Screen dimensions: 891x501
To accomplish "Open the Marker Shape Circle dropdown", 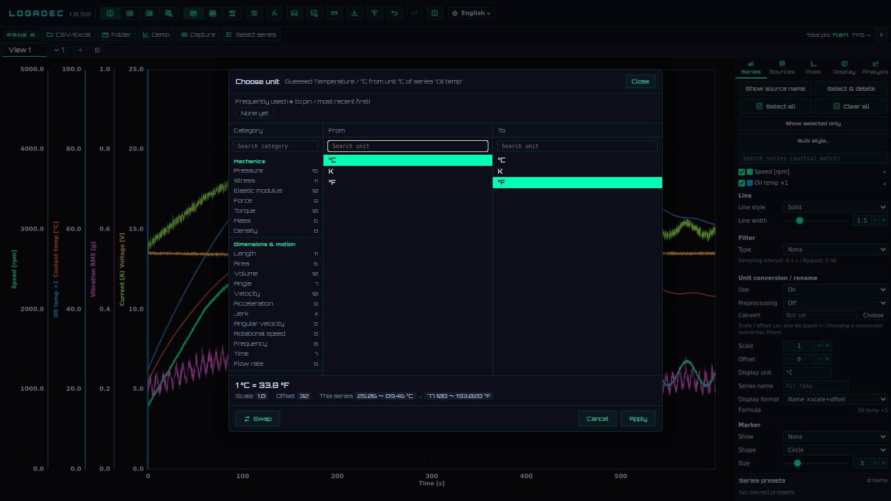I will 835,450.
